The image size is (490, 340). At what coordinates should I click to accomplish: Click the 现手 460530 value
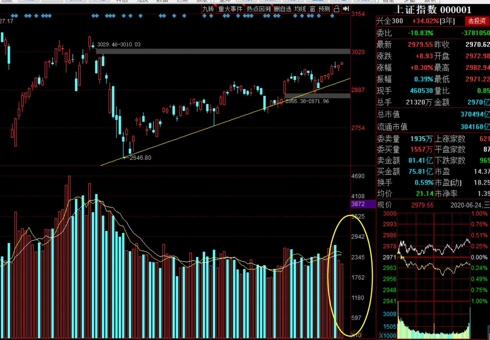point(422,91)
